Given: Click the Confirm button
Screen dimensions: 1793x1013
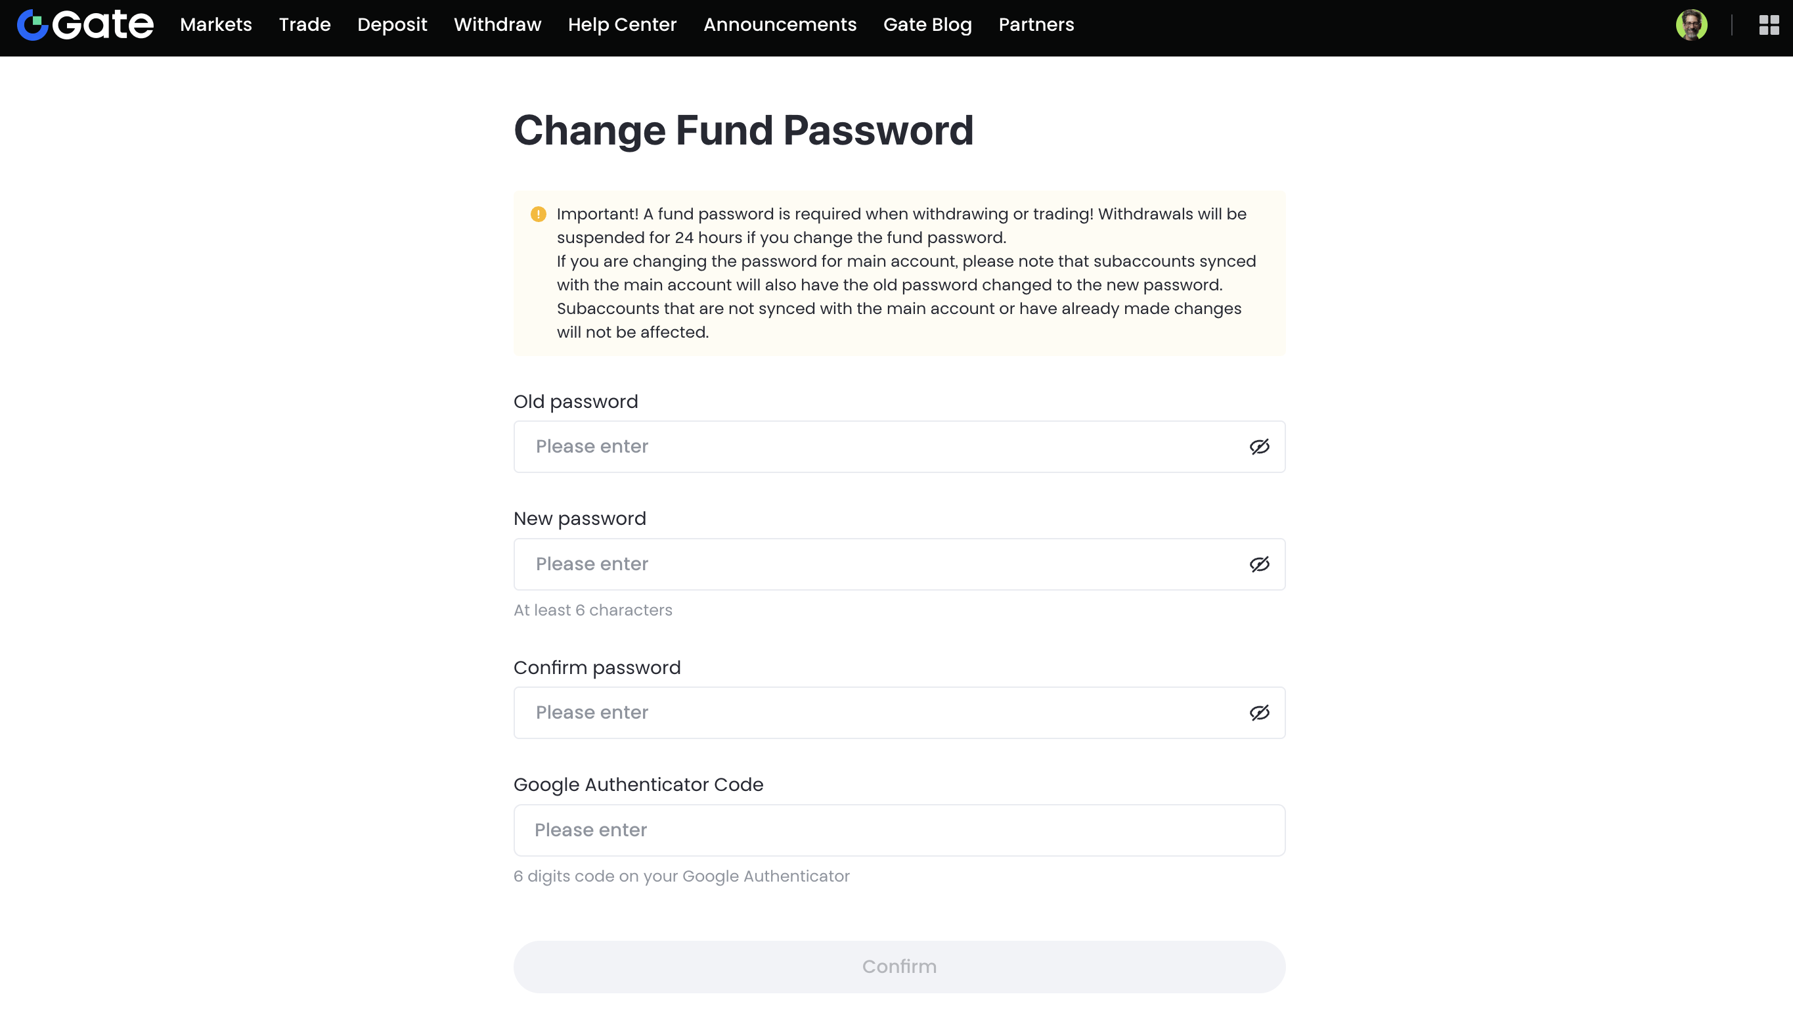Looking at the screenshot, I should [x=899, y=967].
